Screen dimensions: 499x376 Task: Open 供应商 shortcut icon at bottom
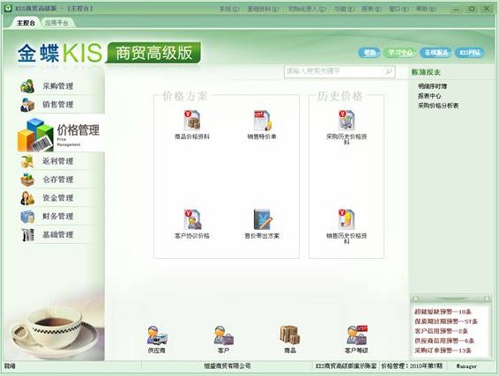(157, 335)
